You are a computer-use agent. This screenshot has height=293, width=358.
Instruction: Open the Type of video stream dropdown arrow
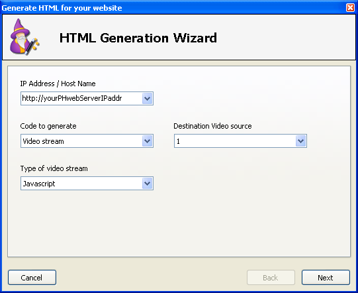(x=148, y=183)
